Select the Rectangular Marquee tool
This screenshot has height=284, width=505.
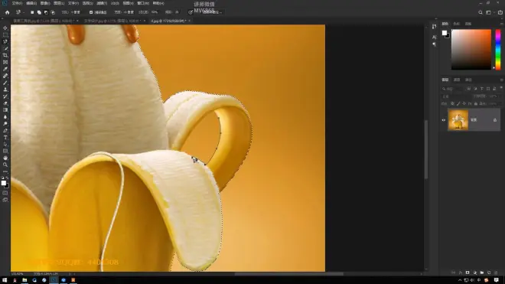(5, 34)
